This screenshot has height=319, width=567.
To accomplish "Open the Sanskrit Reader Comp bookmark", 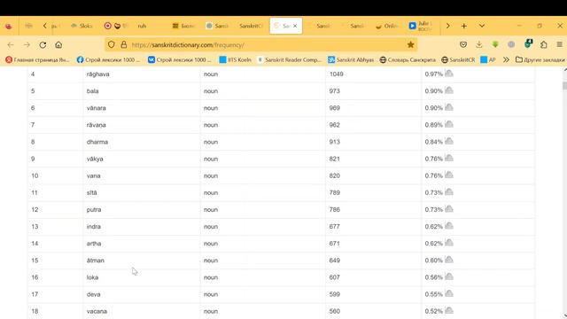I will point(290,59).
